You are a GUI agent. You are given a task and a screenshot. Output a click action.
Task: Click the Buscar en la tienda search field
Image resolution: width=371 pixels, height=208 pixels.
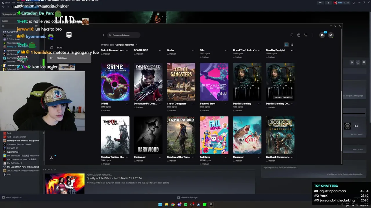pyautogui.click(x=124, y=35)
